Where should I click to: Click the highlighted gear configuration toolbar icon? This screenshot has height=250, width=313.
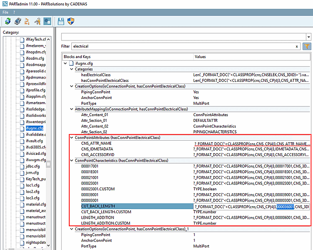point(47,21)
